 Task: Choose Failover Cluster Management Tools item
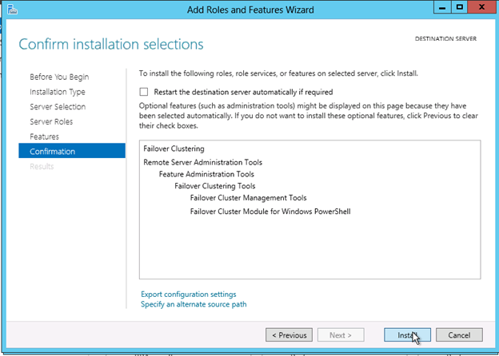[248, 198]
